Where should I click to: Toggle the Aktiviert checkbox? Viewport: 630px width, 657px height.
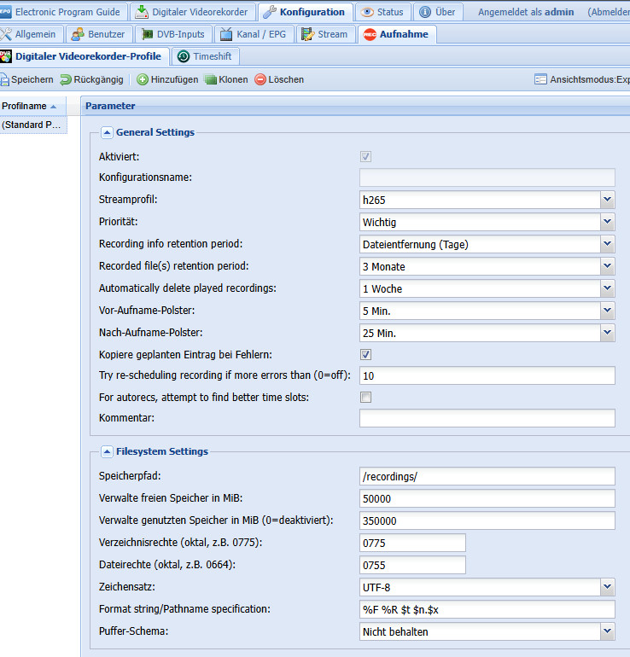click(x=365, y=157)
